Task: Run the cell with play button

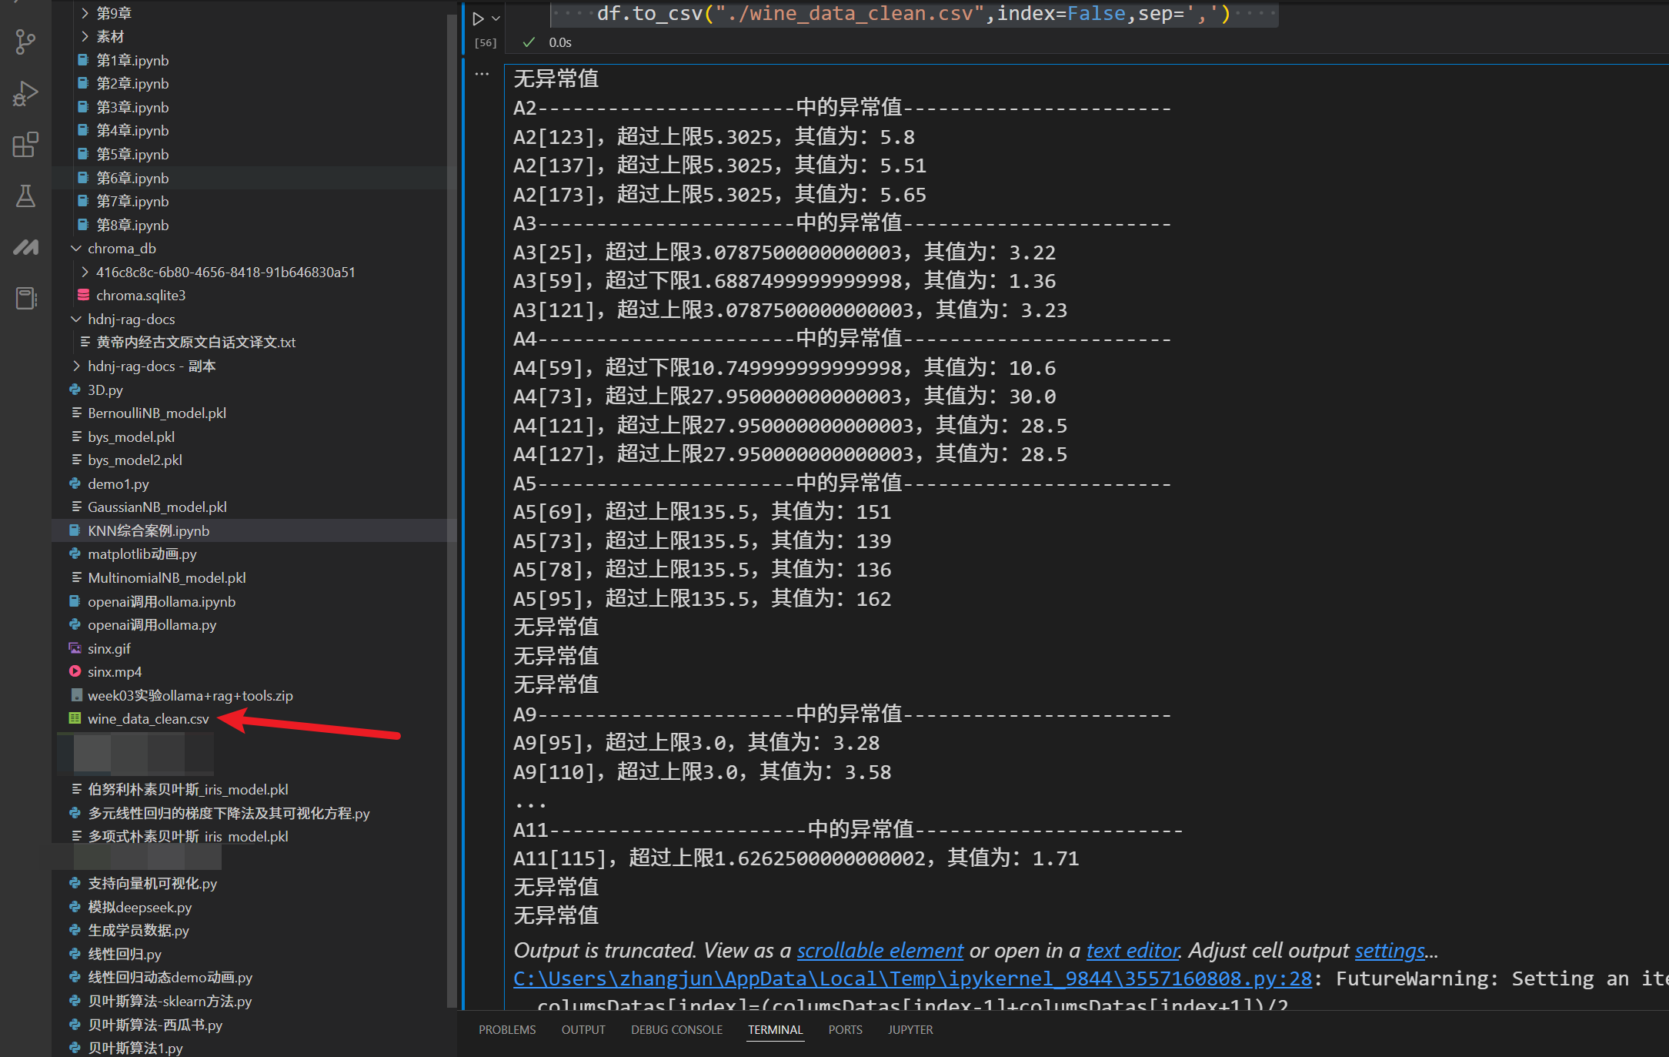Action: [x=478, y=18]
